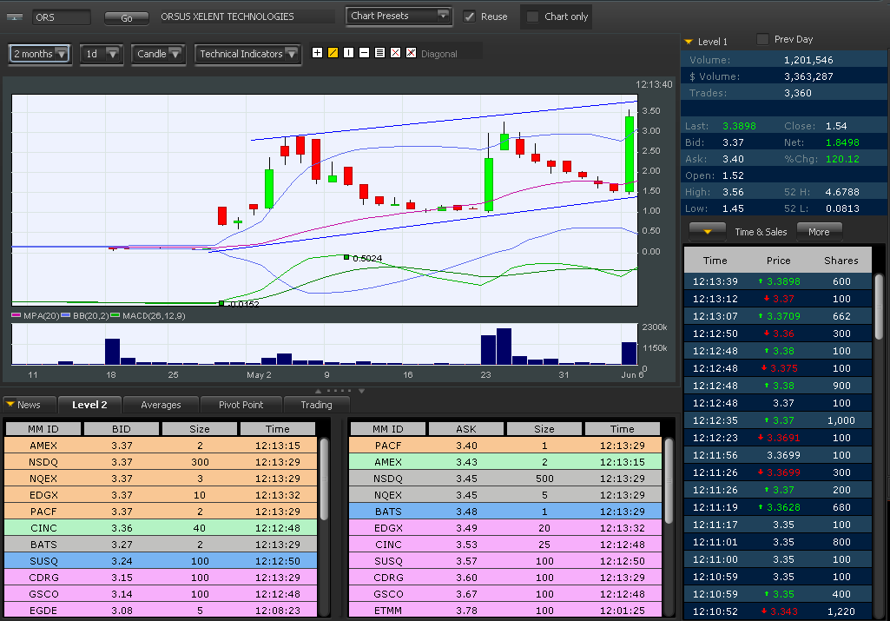The height and width of the screenshot is (621, 890).
Task: Select the AMEX ask row at 3.43
Action: pyautogui.click(x=505, y=462)
